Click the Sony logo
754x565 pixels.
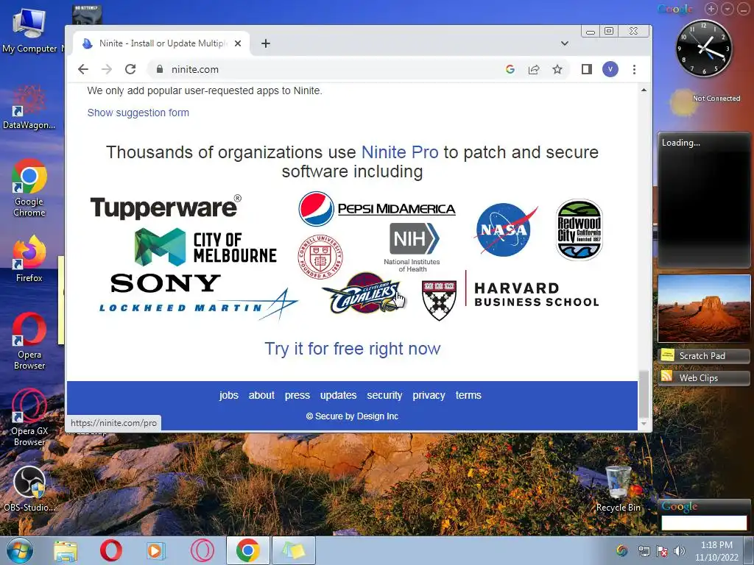[x=166, y=283]
